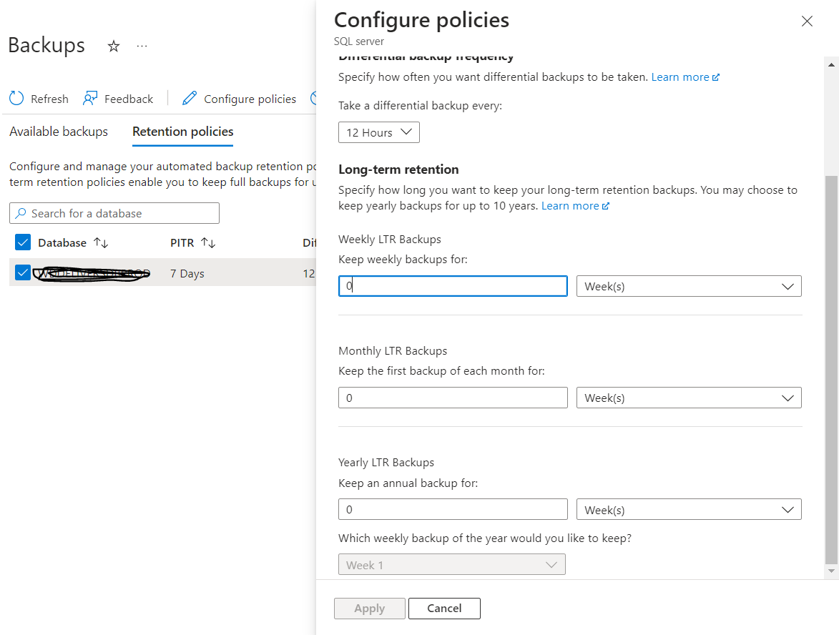The width and height of the screenshot is (839, 635).
Task: Open the more options ellipsis
Action: coord(142,46)
